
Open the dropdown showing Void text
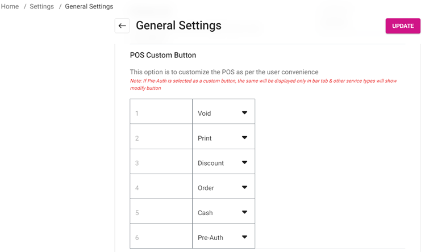tap(217, 113)
